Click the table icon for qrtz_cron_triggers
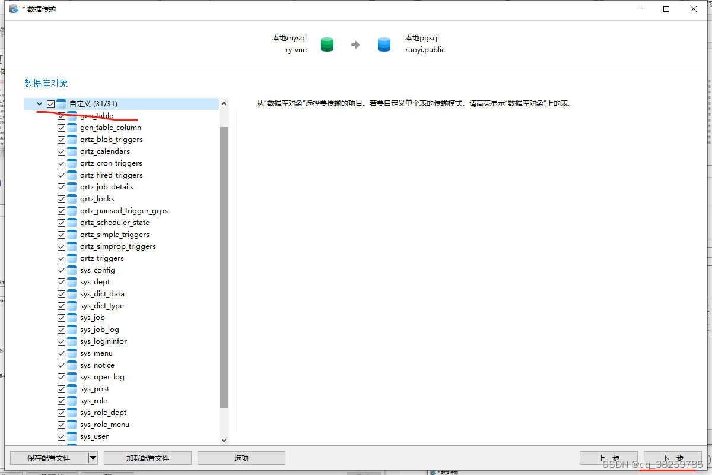 click(72, 163)
